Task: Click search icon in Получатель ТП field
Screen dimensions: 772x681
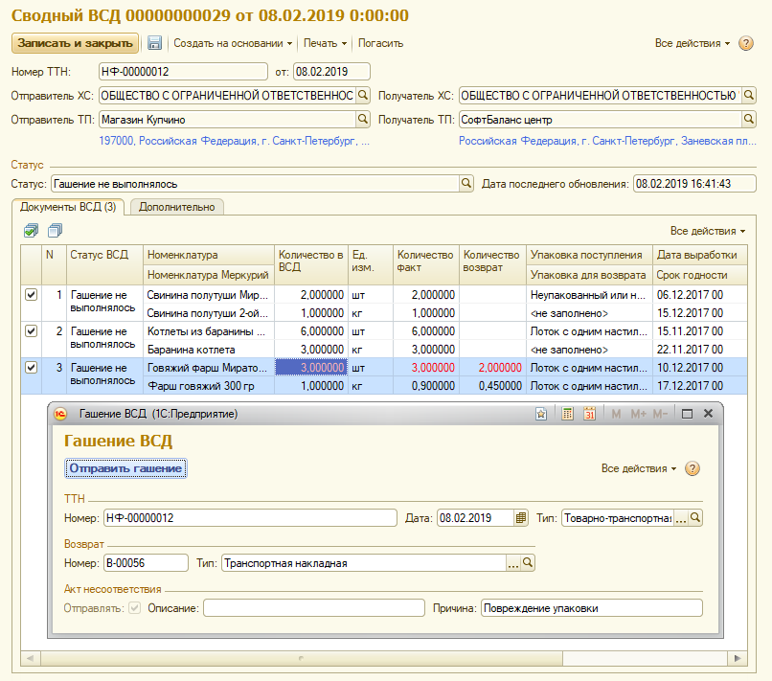Action: (x=749, y=119)
